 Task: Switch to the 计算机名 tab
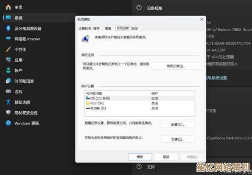85,28
